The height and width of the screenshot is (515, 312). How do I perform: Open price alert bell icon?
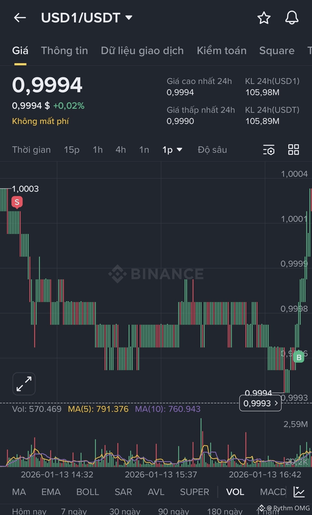pos(292,18)
